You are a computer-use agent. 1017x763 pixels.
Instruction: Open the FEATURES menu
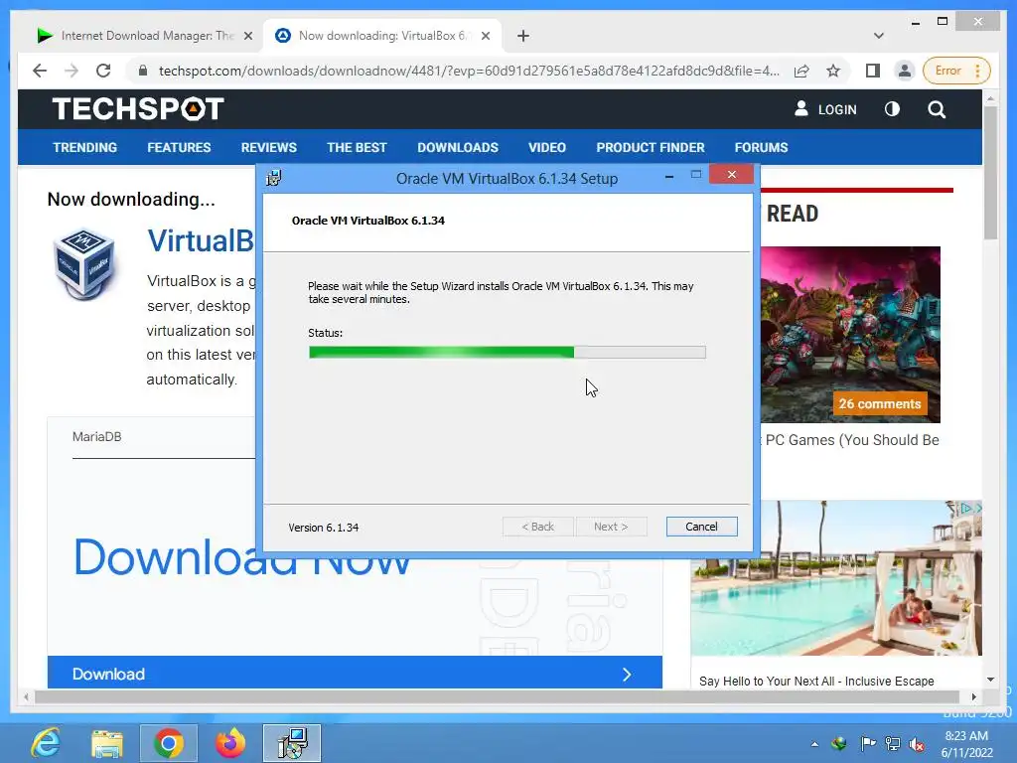coord(179,147)
